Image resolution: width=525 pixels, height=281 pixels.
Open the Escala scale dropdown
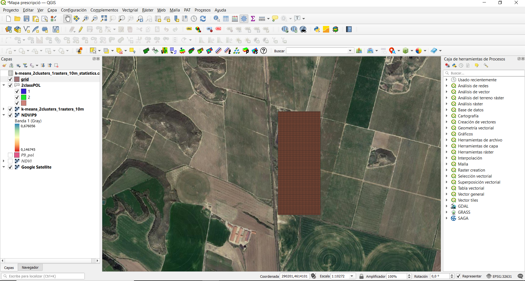[352, 276]
